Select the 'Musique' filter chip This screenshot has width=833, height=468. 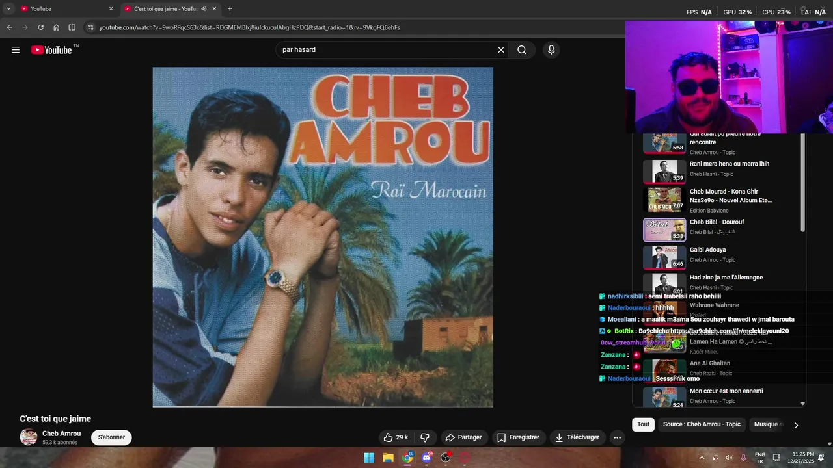tap(768, 424)
